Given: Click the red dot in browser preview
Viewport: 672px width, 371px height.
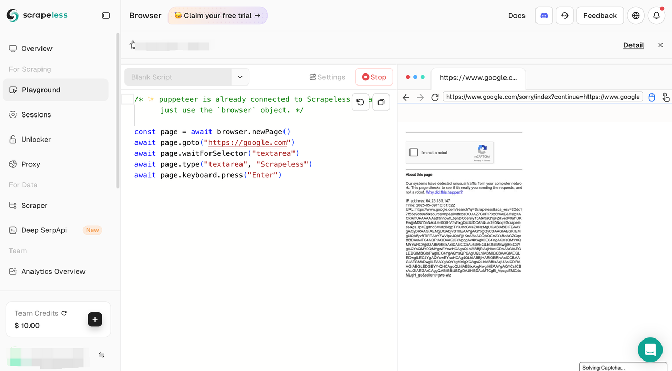Looking at the screenshot, I should tap(408, 77).
